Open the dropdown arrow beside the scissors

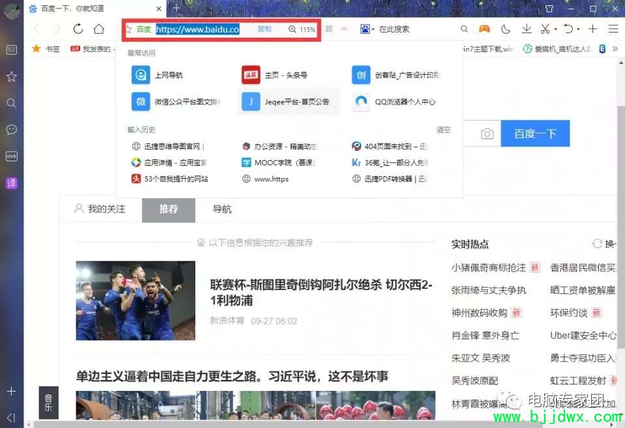[x=555, y=29]
